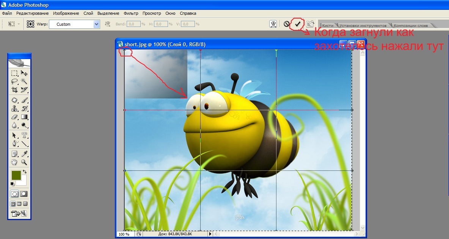Open the Файл menu
Image resolution: width=449 pixels, height=239 pixels.
tap(7, 13)
